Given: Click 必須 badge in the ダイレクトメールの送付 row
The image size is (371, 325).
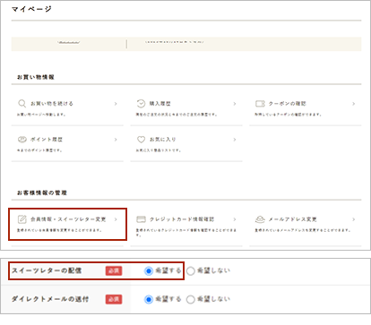Looking at the screenshot, I should (x=114, y=299).
